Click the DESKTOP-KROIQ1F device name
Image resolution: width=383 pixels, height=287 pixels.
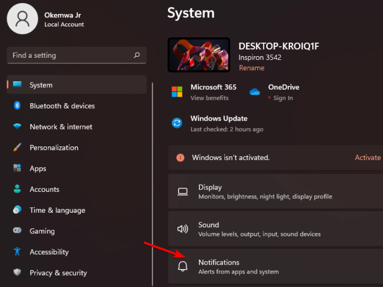point(279,46)
